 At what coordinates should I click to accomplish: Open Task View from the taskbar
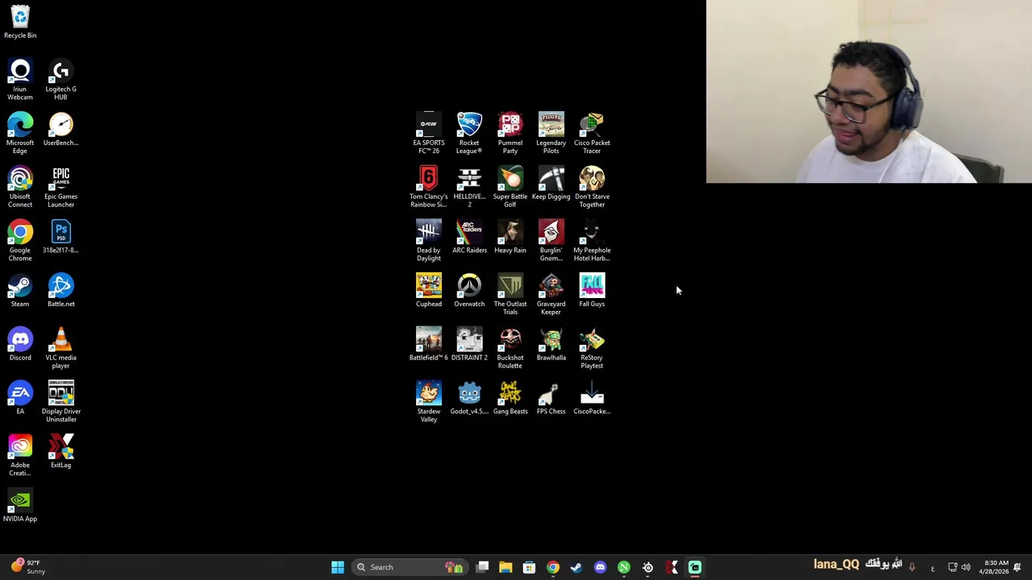pos(482,567)
